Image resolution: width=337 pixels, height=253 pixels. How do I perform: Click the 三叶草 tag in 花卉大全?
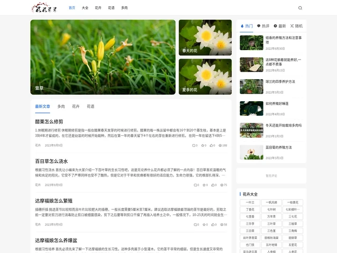tap(271, 224)
